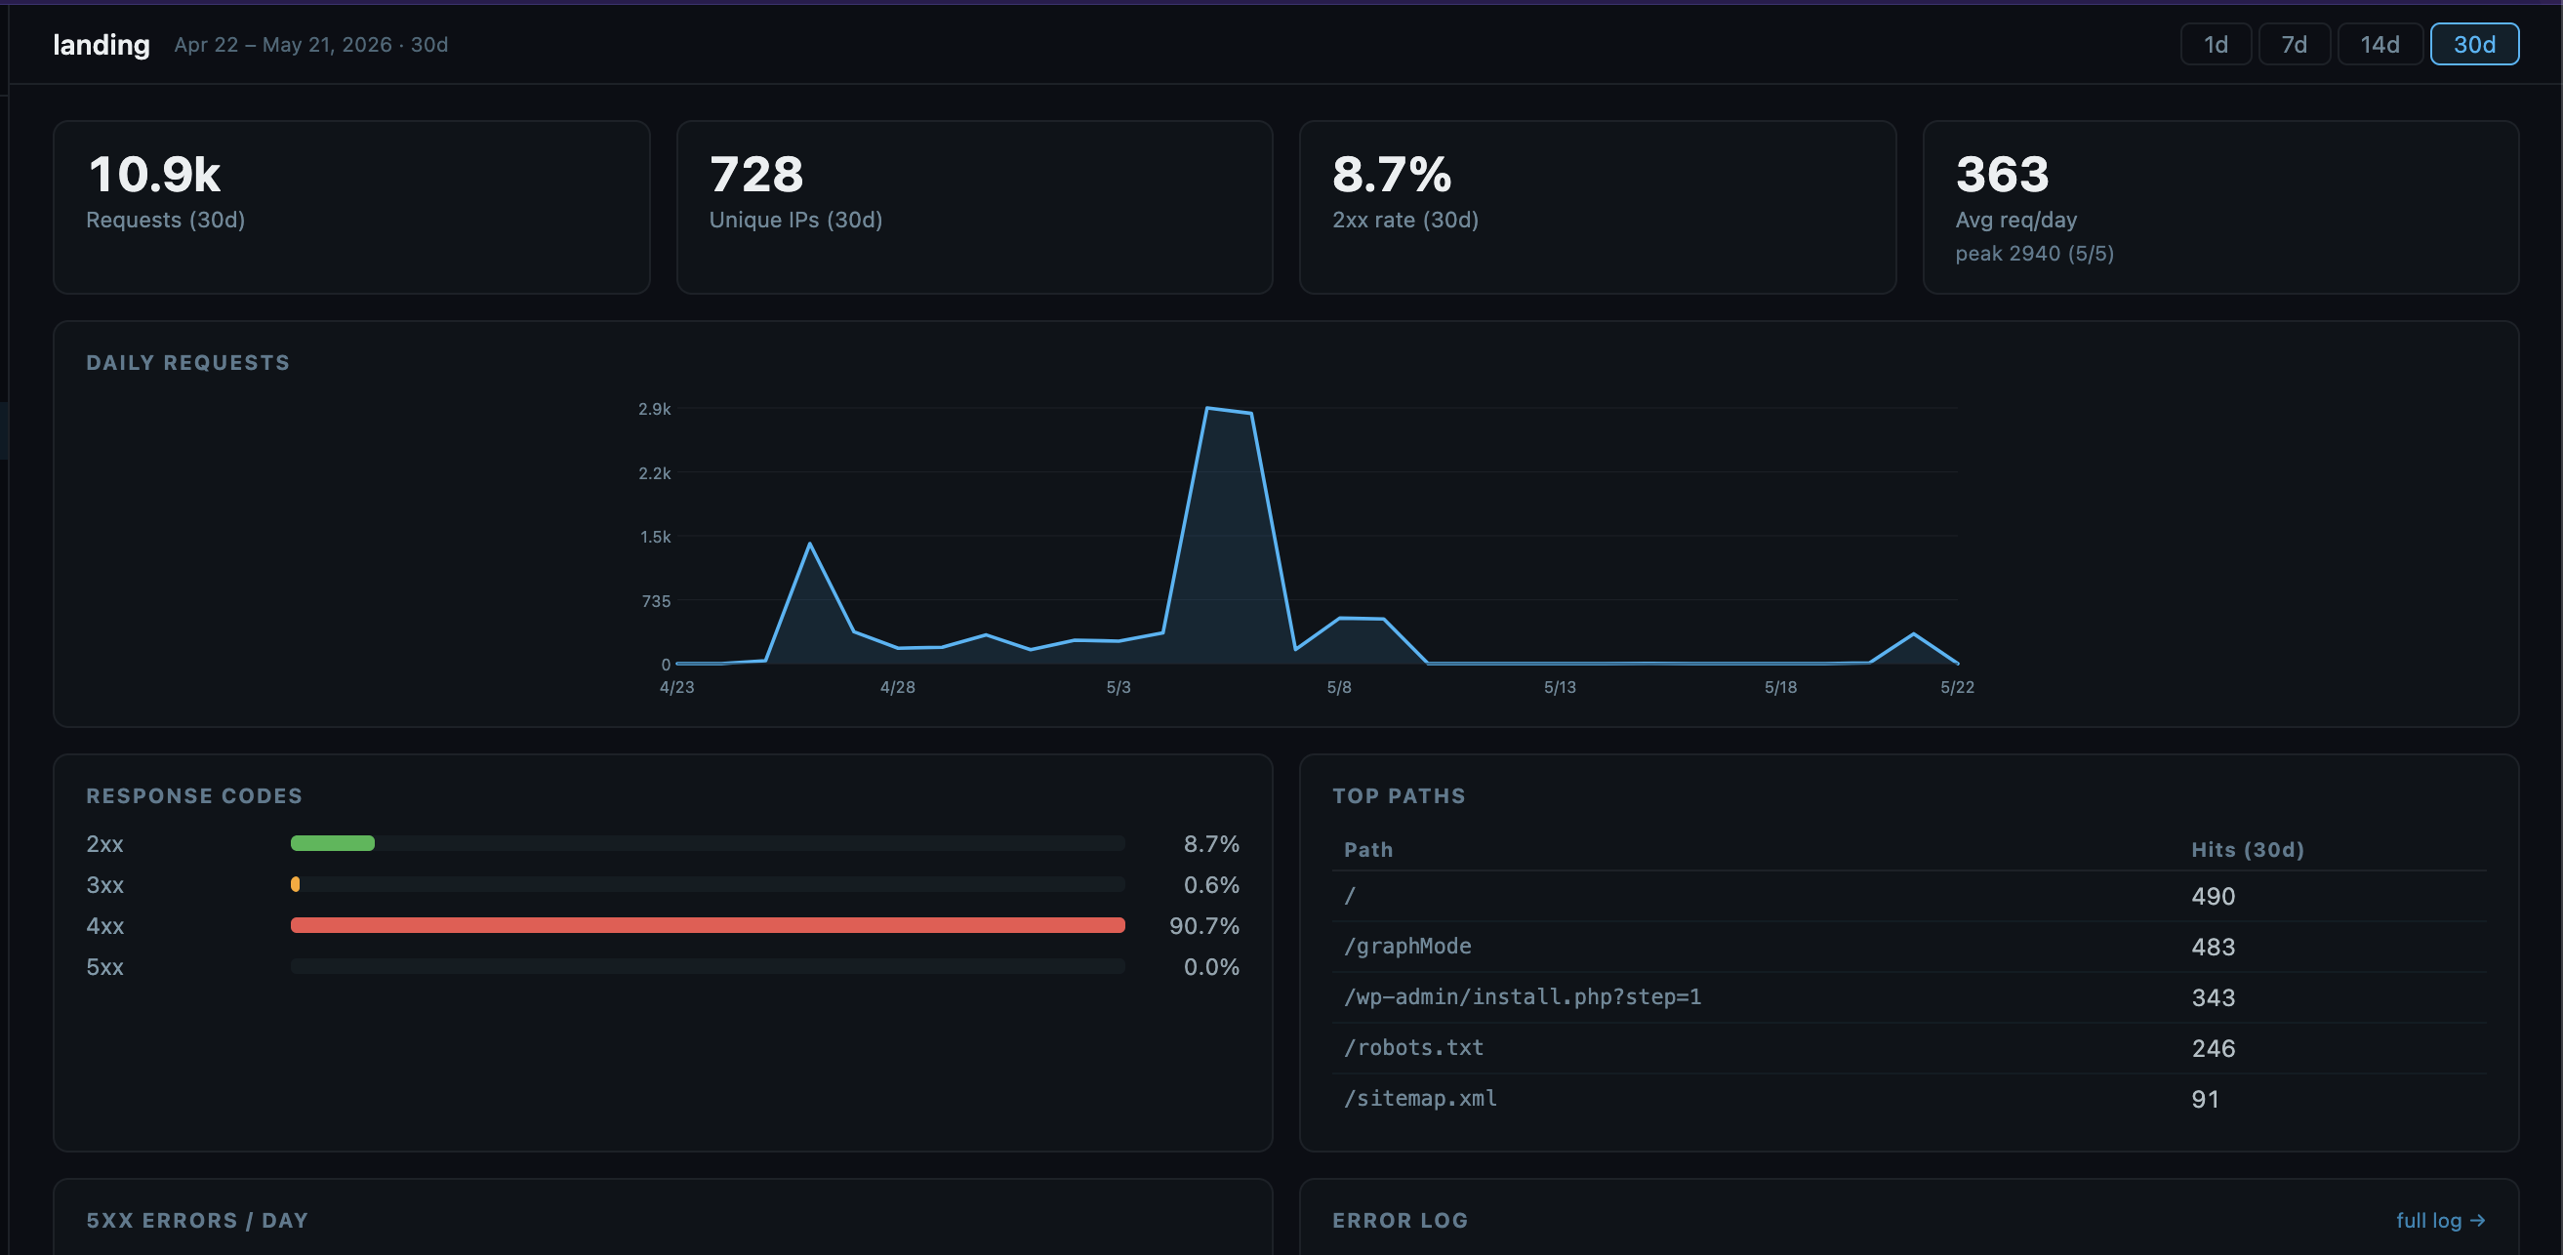Click the landing site title
The image size is (2563, 1255).
pos(101,45)
